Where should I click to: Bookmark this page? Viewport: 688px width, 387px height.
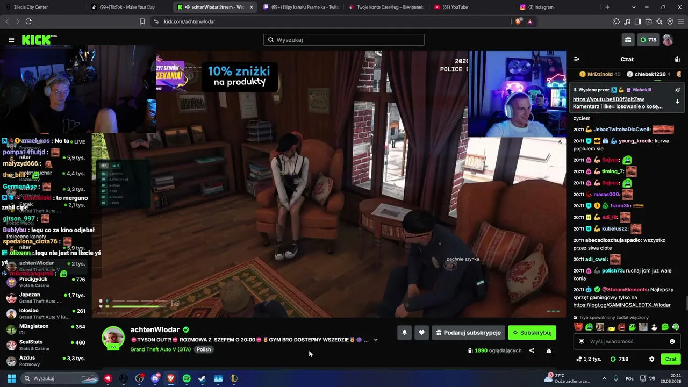(x=142, y=21)
